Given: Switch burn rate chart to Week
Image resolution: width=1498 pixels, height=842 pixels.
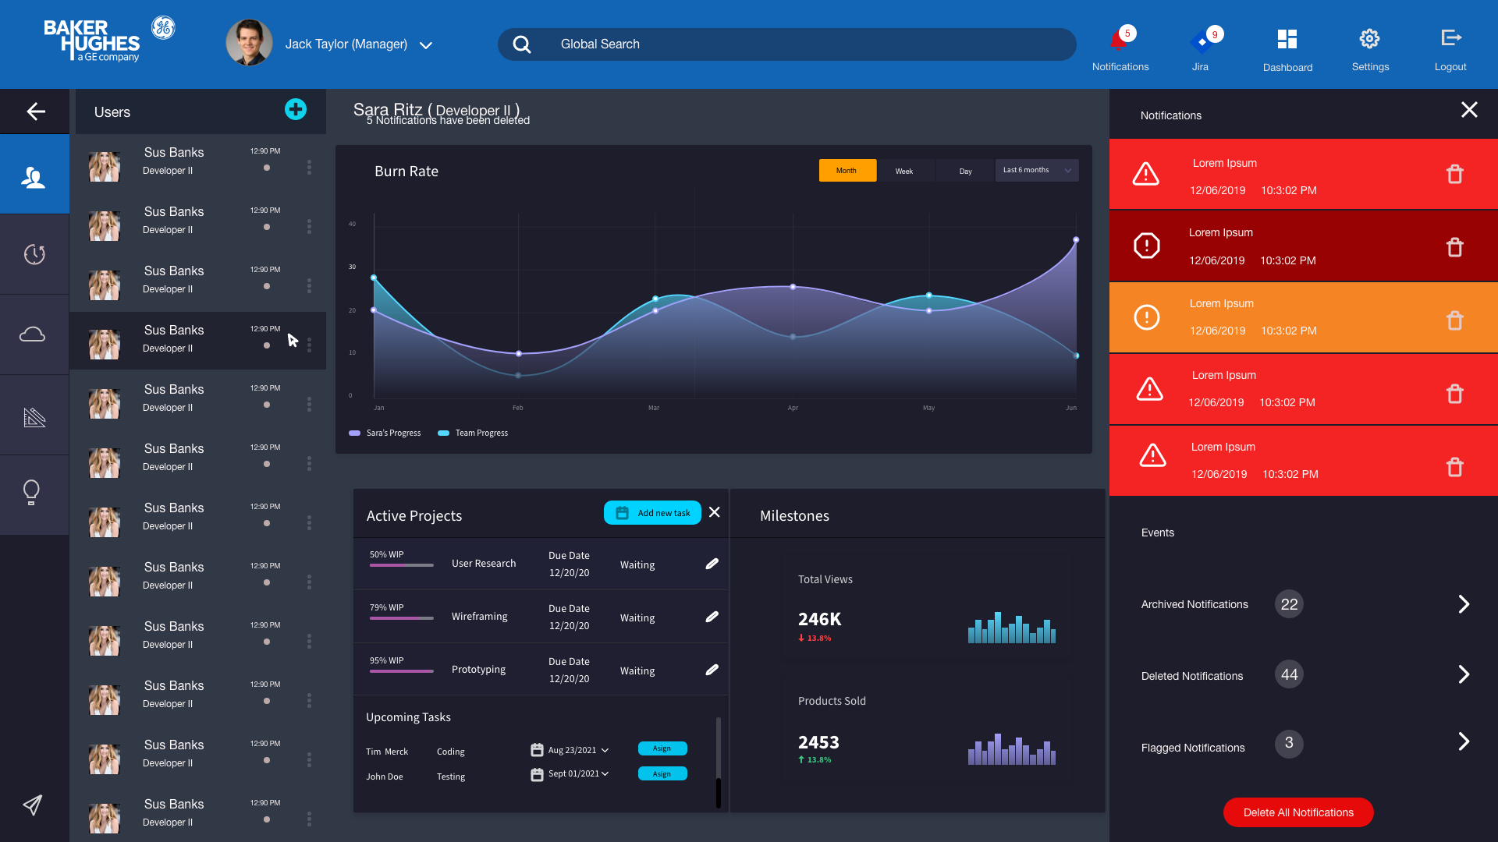Looking at the screenshot, I should pos(904,171).
